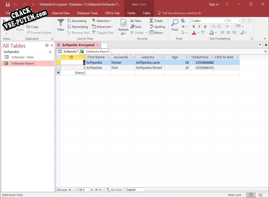Toggle bold text formatting
269x198 pixels.
click(x=194, y=27)
